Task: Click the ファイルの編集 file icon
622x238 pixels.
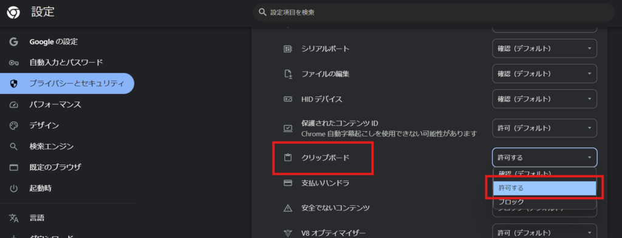Action: (288, 74)
